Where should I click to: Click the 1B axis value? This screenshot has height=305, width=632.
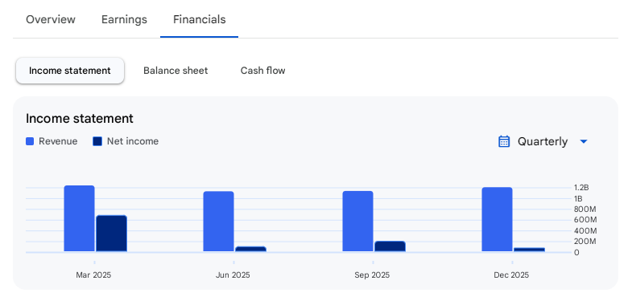578,198
